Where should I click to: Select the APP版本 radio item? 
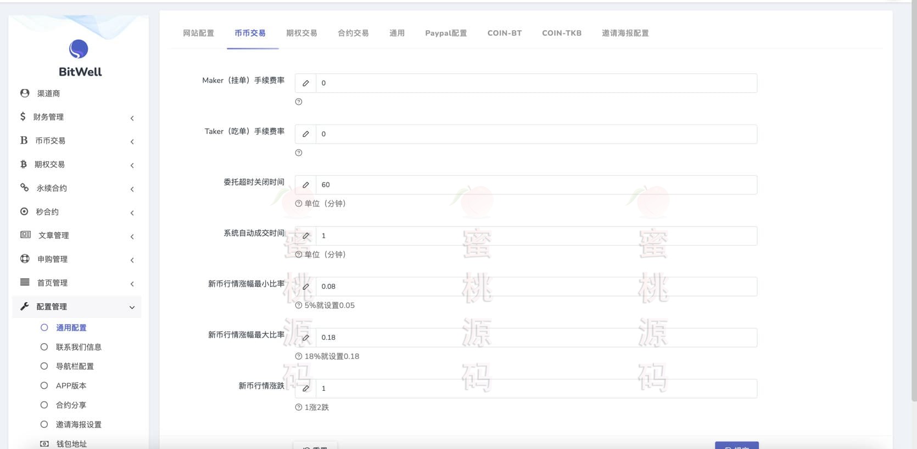tap(44, 386)
